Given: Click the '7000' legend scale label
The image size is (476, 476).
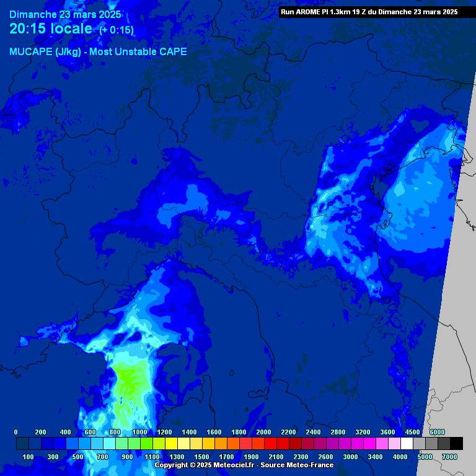Looking at the screenshot, I should click(x=449, y=457).
